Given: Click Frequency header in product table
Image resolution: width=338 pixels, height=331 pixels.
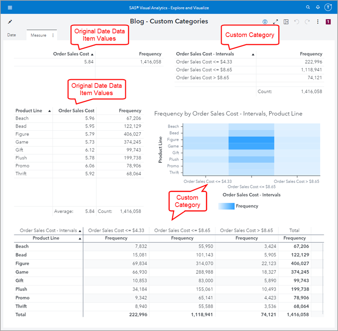Looking at the screenshot, I should click(130, 111).
